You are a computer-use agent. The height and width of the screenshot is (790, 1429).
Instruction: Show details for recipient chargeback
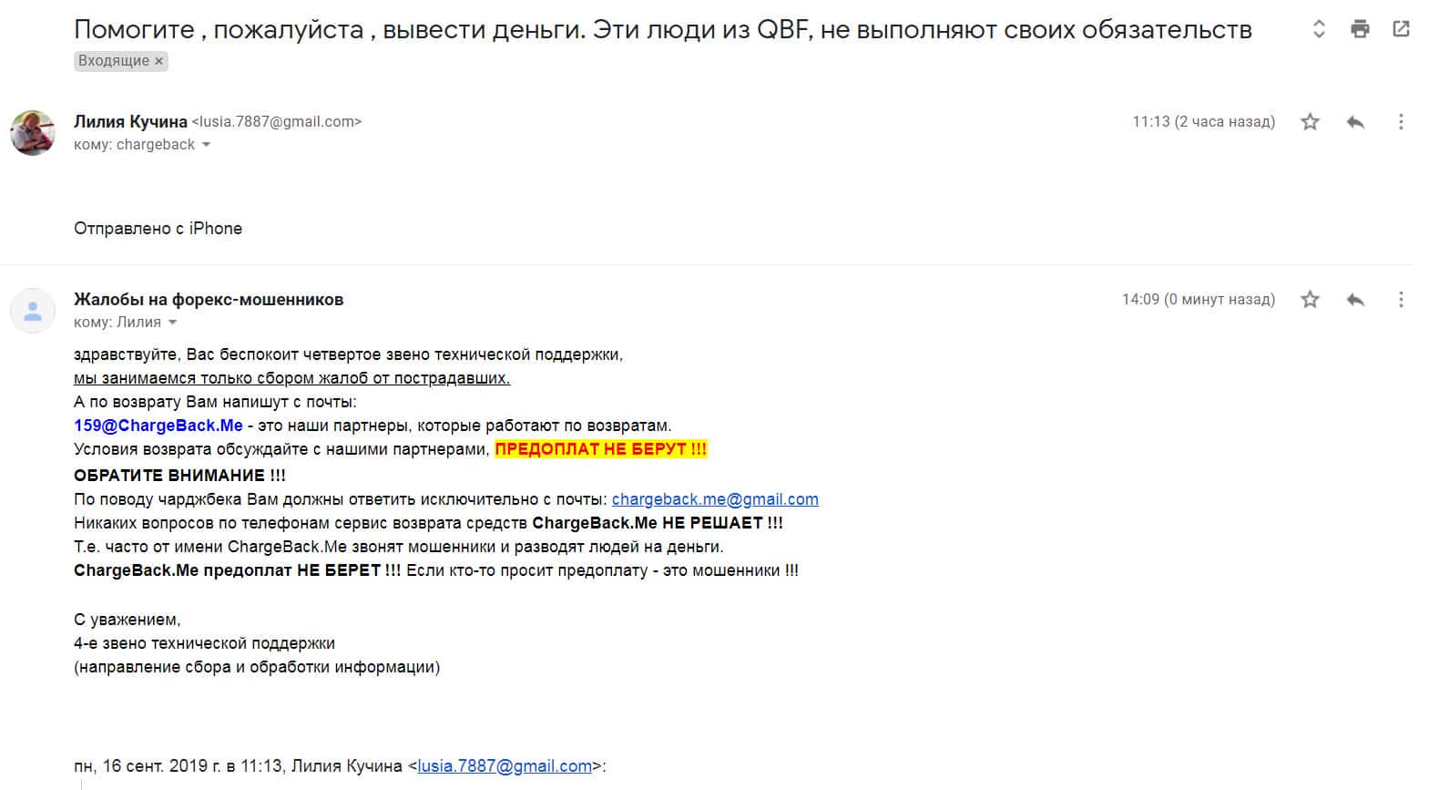(206, 145)
